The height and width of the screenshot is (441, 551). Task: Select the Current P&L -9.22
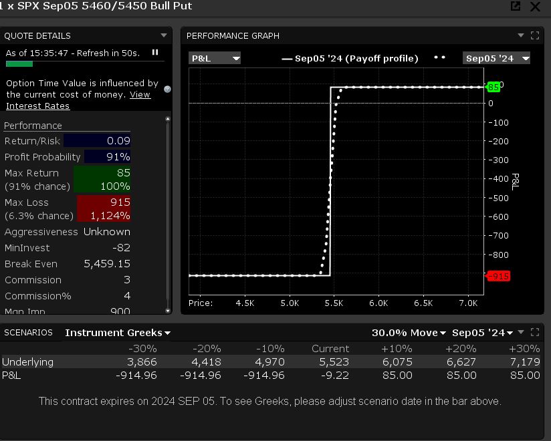335,376
